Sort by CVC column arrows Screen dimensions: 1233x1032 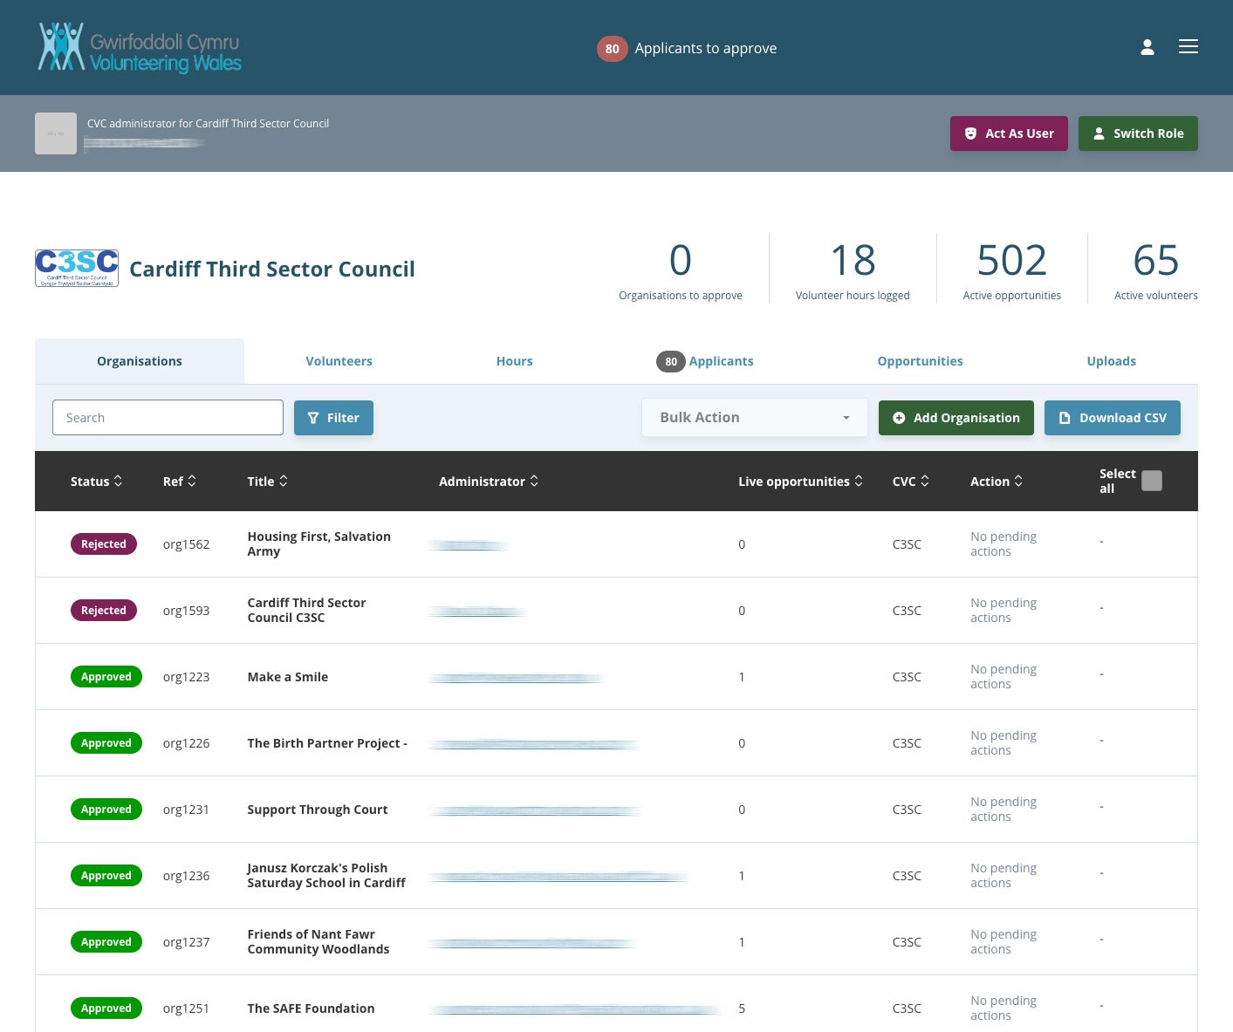point(925,481)
